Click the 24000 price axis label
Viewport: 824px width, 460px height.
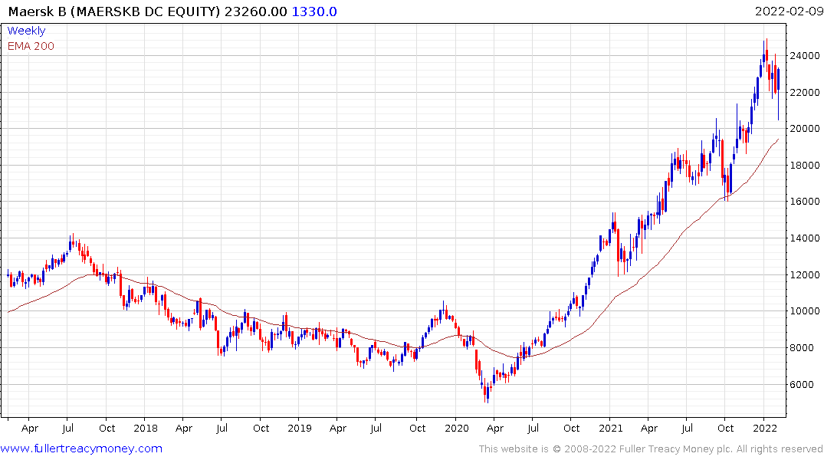pos(805,56)
